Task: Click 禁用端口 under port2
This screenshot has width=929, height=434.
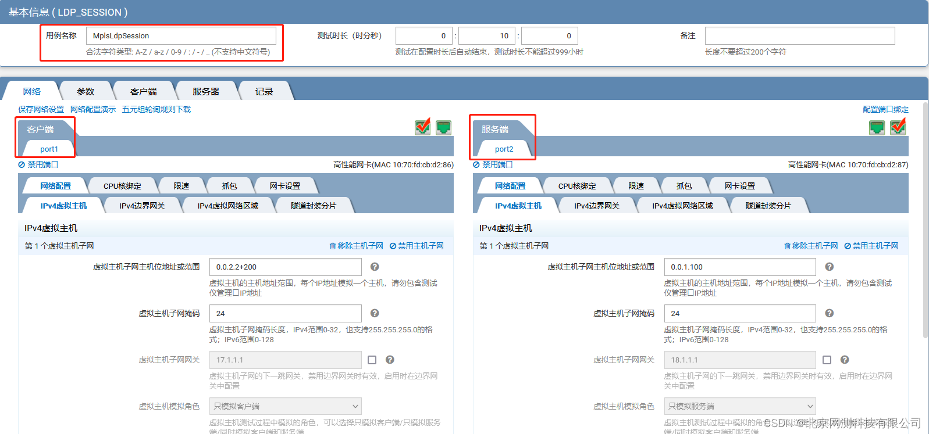Action: tap(493, 164)
